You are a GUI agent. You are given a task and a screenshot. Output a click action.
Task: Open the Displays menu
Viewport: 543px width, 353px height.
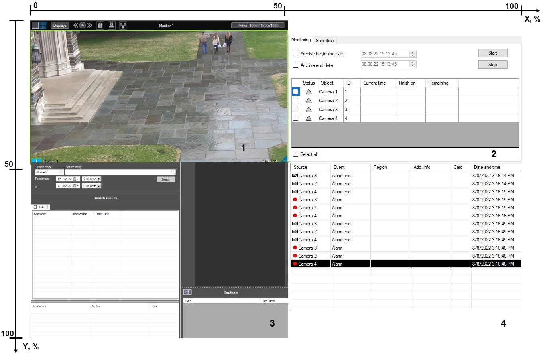pyautogui.click(x=60, y=25)
